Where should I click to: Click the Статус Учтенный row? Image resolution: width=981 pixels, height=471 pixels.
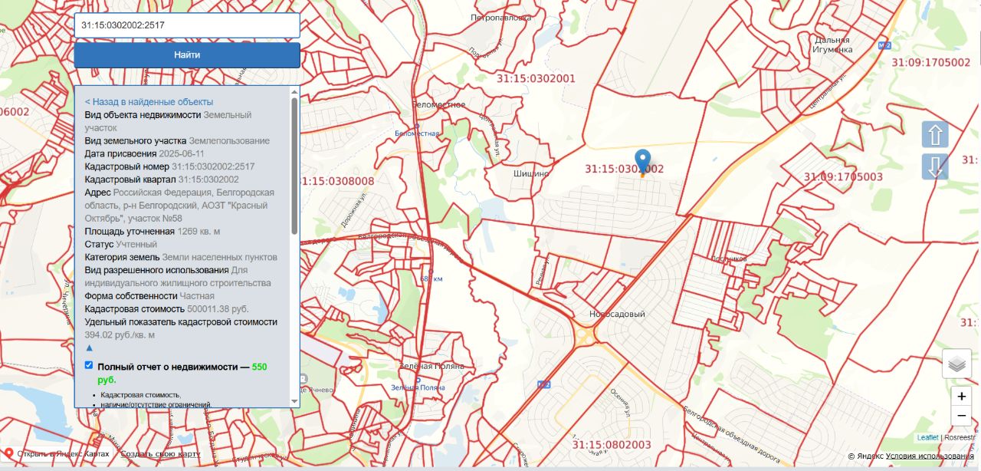point(120,244)
